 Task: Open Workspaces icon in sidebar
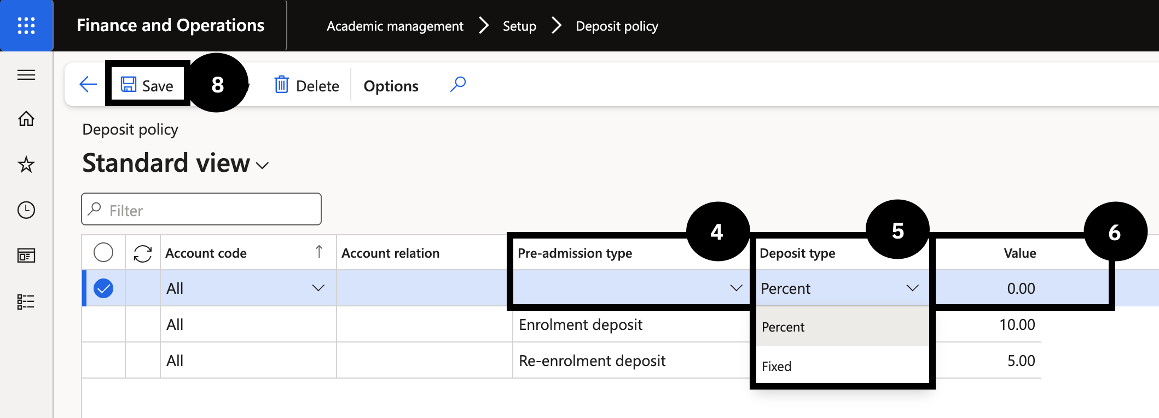(26, 256)
